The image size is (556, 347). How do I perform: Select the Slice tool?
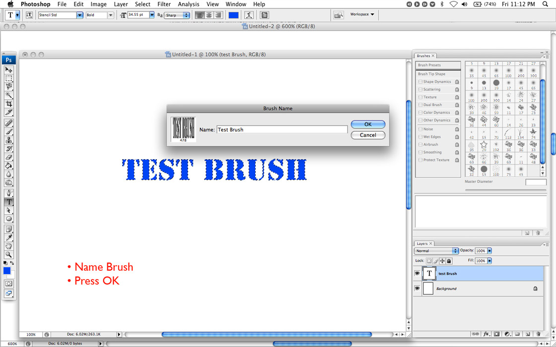[9, 112]
